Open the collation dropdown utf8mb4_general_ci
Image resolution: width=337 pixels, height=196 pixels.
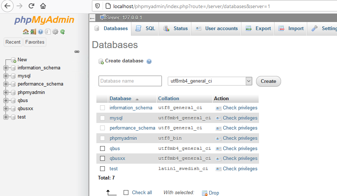(x=210, y=81)
